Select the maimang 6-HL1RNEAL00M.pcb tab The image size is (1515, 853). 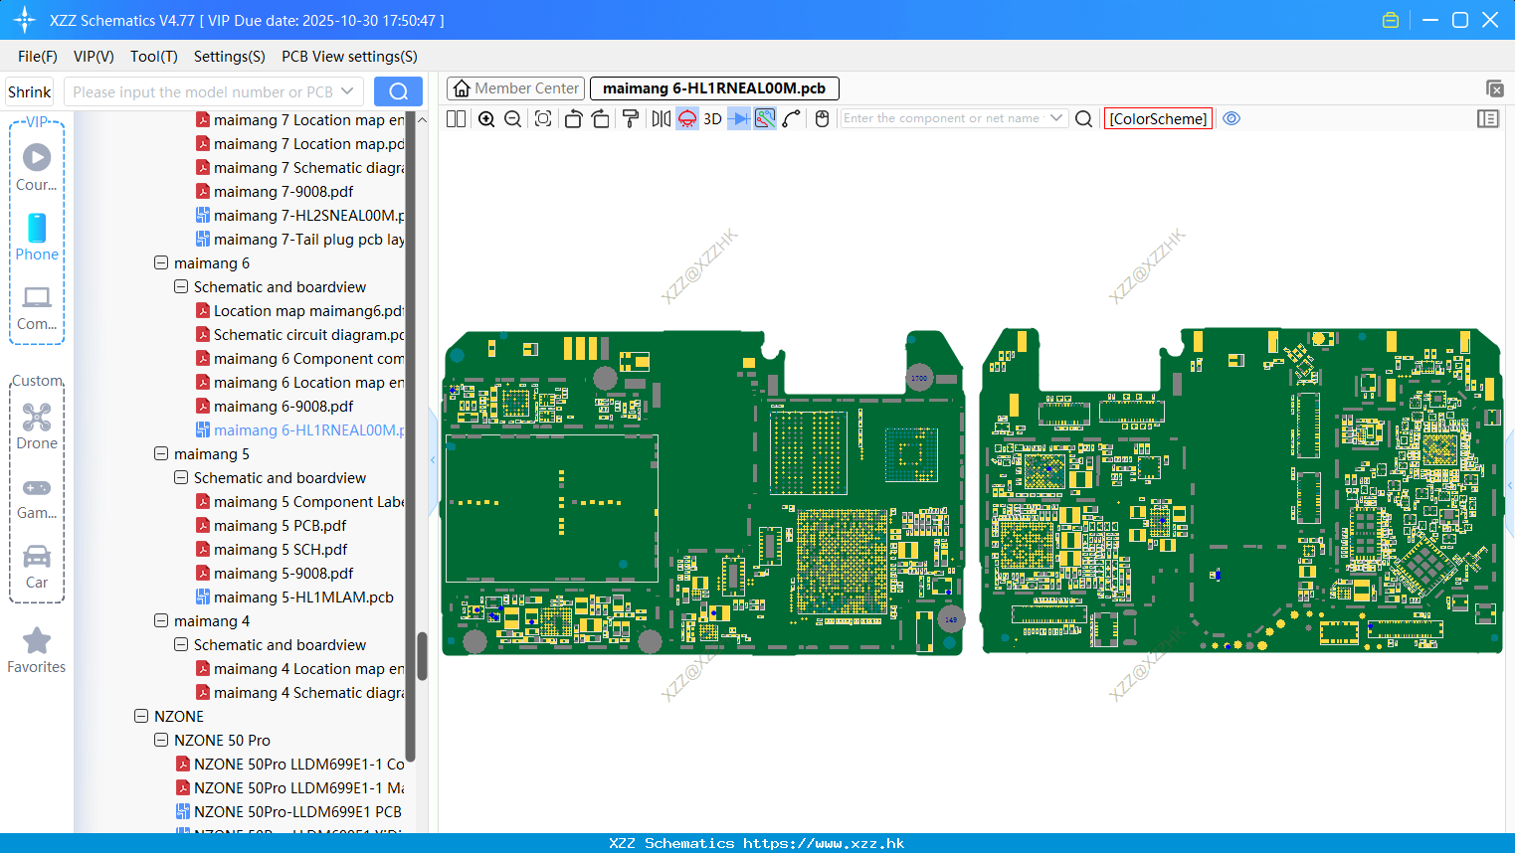714,88
